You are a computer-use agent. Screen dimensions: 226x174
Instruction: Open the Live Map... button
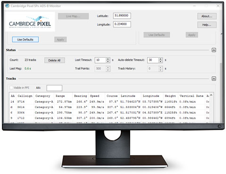(x=73, y=16)
